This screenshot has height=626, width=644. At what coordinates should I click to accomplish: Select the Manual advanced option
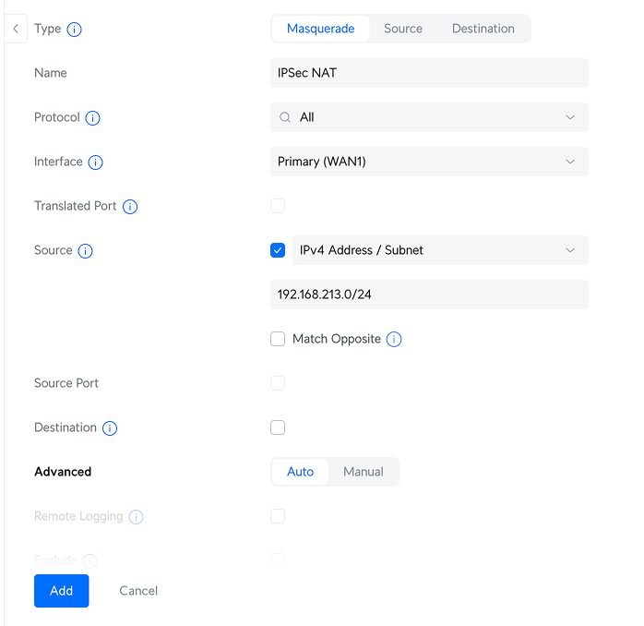(364, 472)
